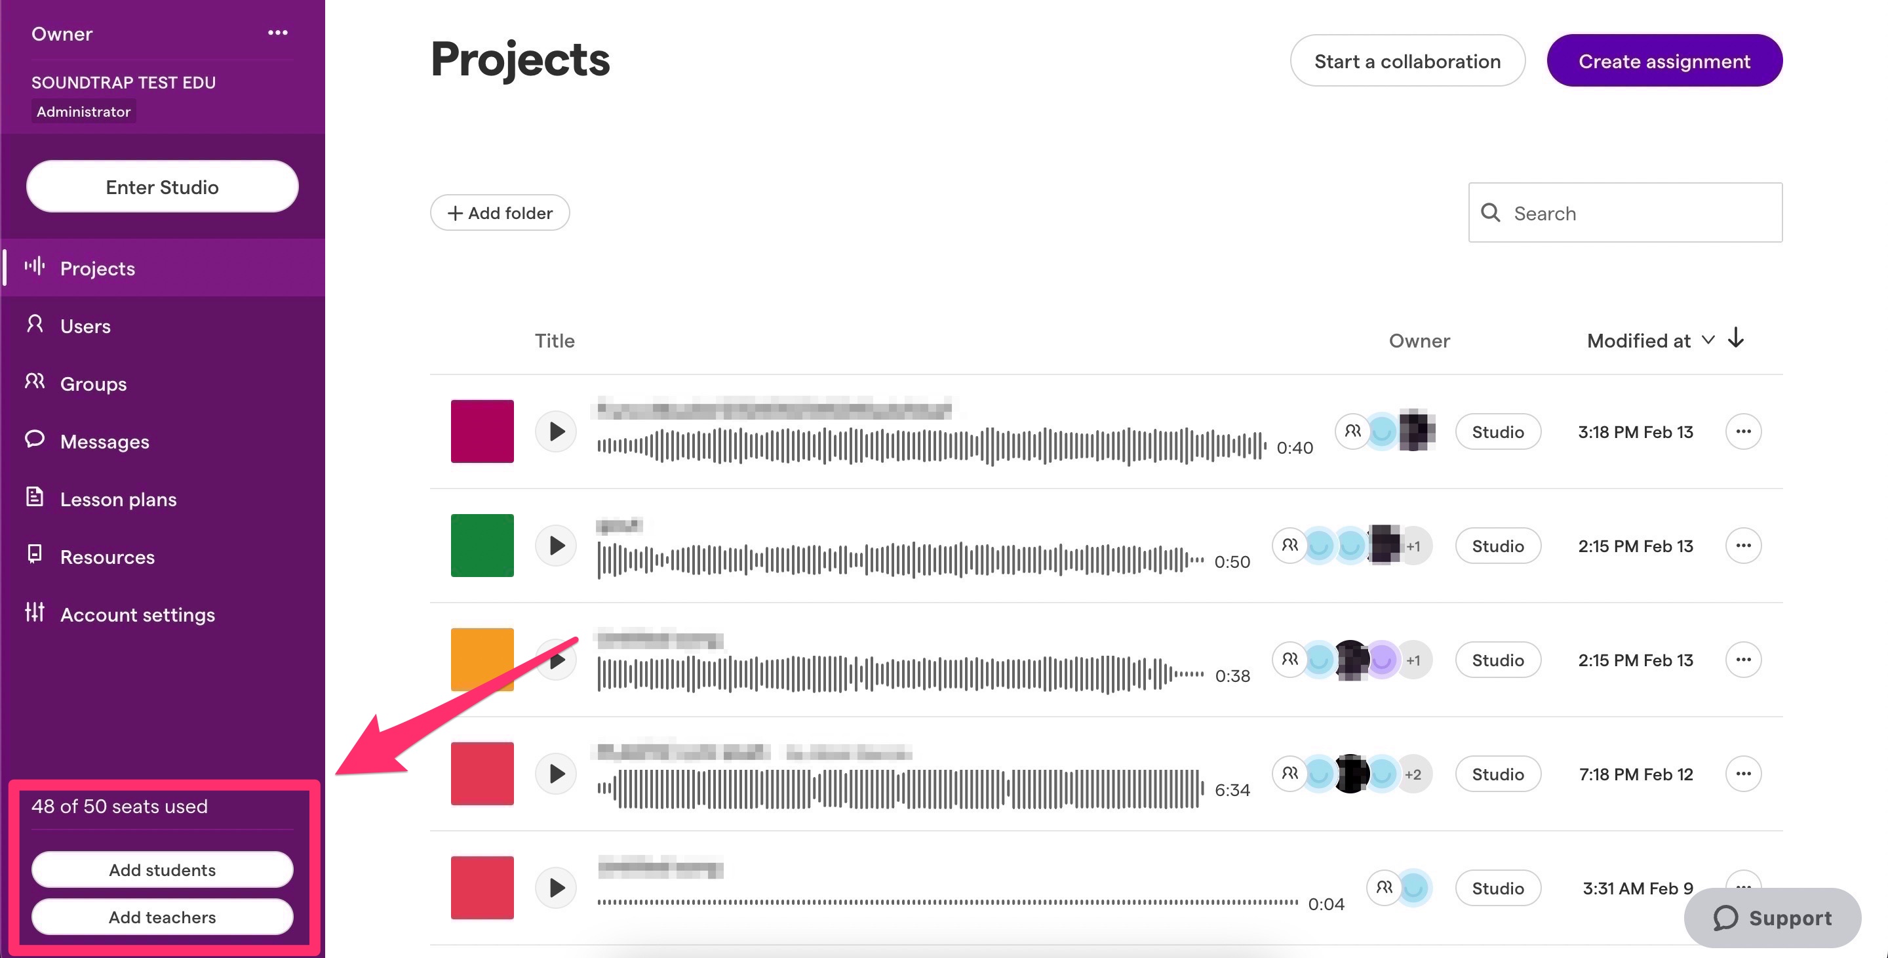Seek within the 6:34 project waveform

coord(900,789)
